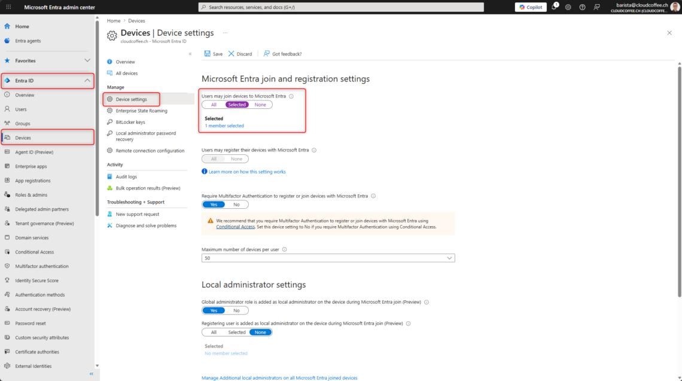Open Learn more on how this setting works
Viewport: 682px width, 381px height.
(x=247, y=172)
